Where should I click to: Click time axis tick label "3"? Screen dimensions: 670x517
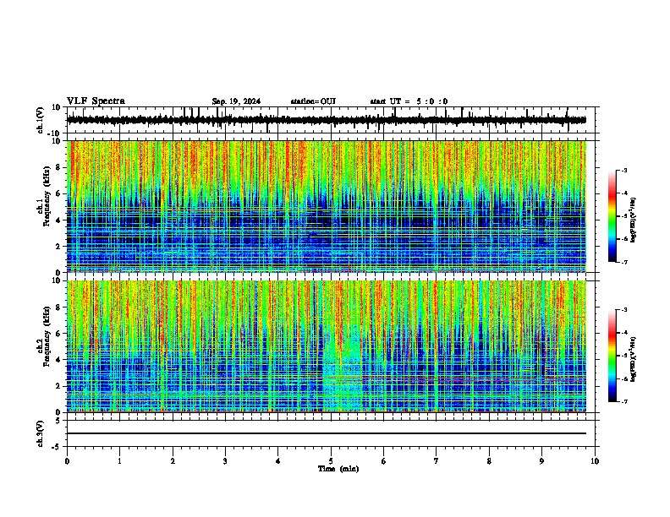point(225,461)
